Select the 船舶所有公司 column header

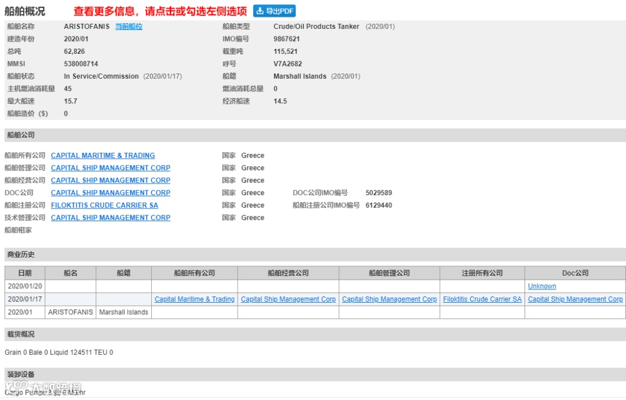[x=194, y=273]
